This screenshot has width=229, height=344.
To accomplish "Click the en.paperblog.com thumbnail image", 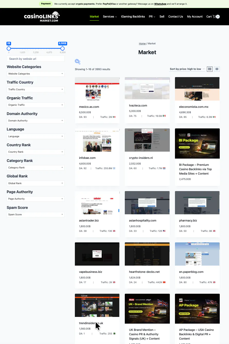I will 197,254.
